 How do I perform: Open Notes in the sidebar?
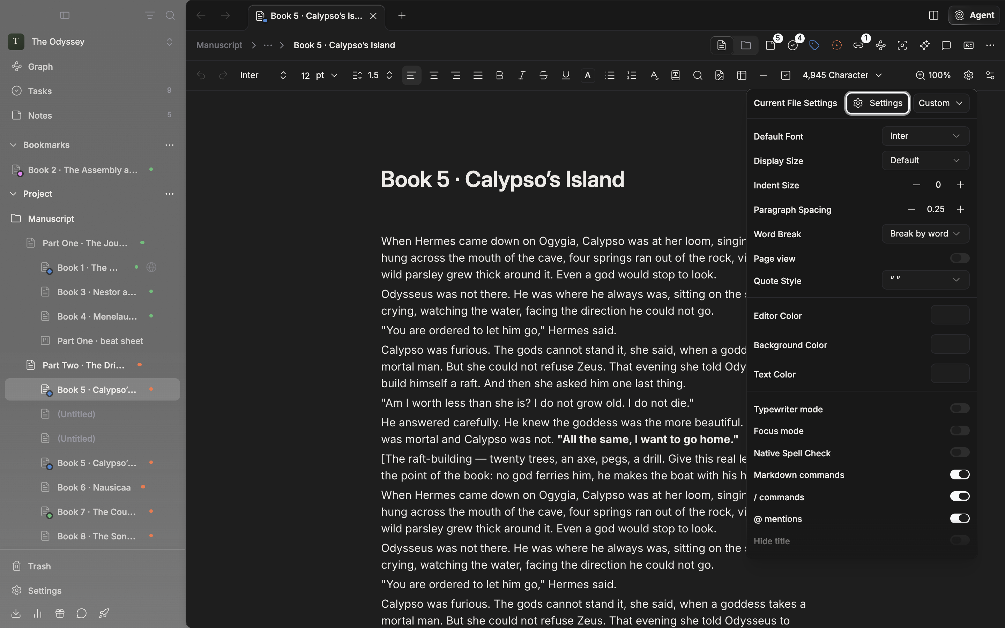(x=40, y=115)
